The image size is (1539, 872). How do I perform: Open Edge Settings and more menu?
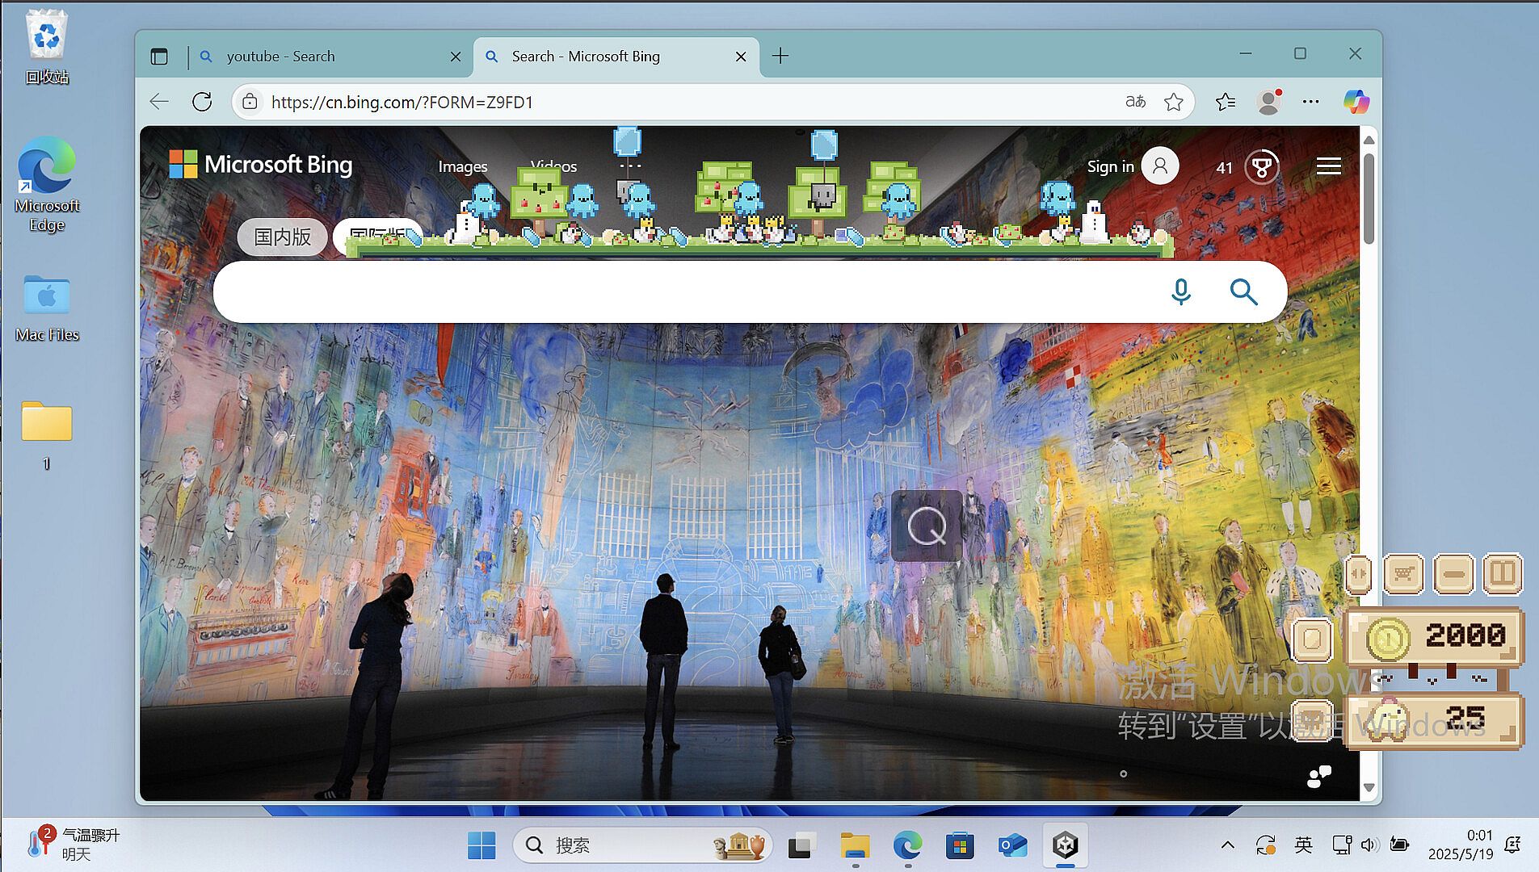tap(1310, 102)
